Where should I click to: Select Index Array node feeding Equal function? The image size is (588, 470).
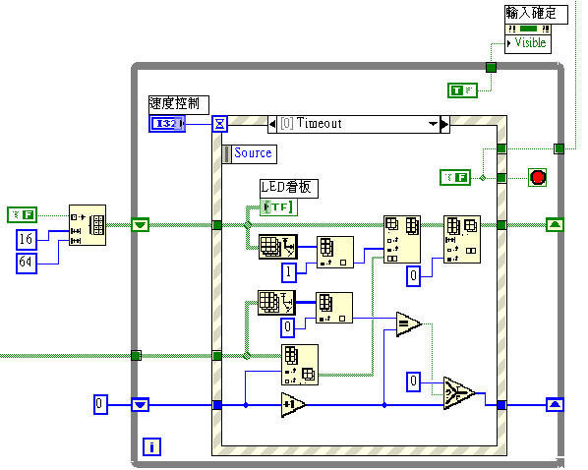[334, 308]
